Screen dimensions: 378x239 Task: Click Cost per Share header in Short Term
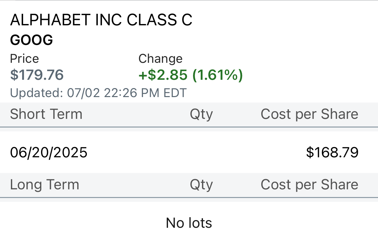(309, 114)
